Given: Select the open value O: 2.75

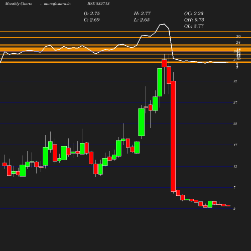Looking at the screenshot, I should click(x=91, y=14).
